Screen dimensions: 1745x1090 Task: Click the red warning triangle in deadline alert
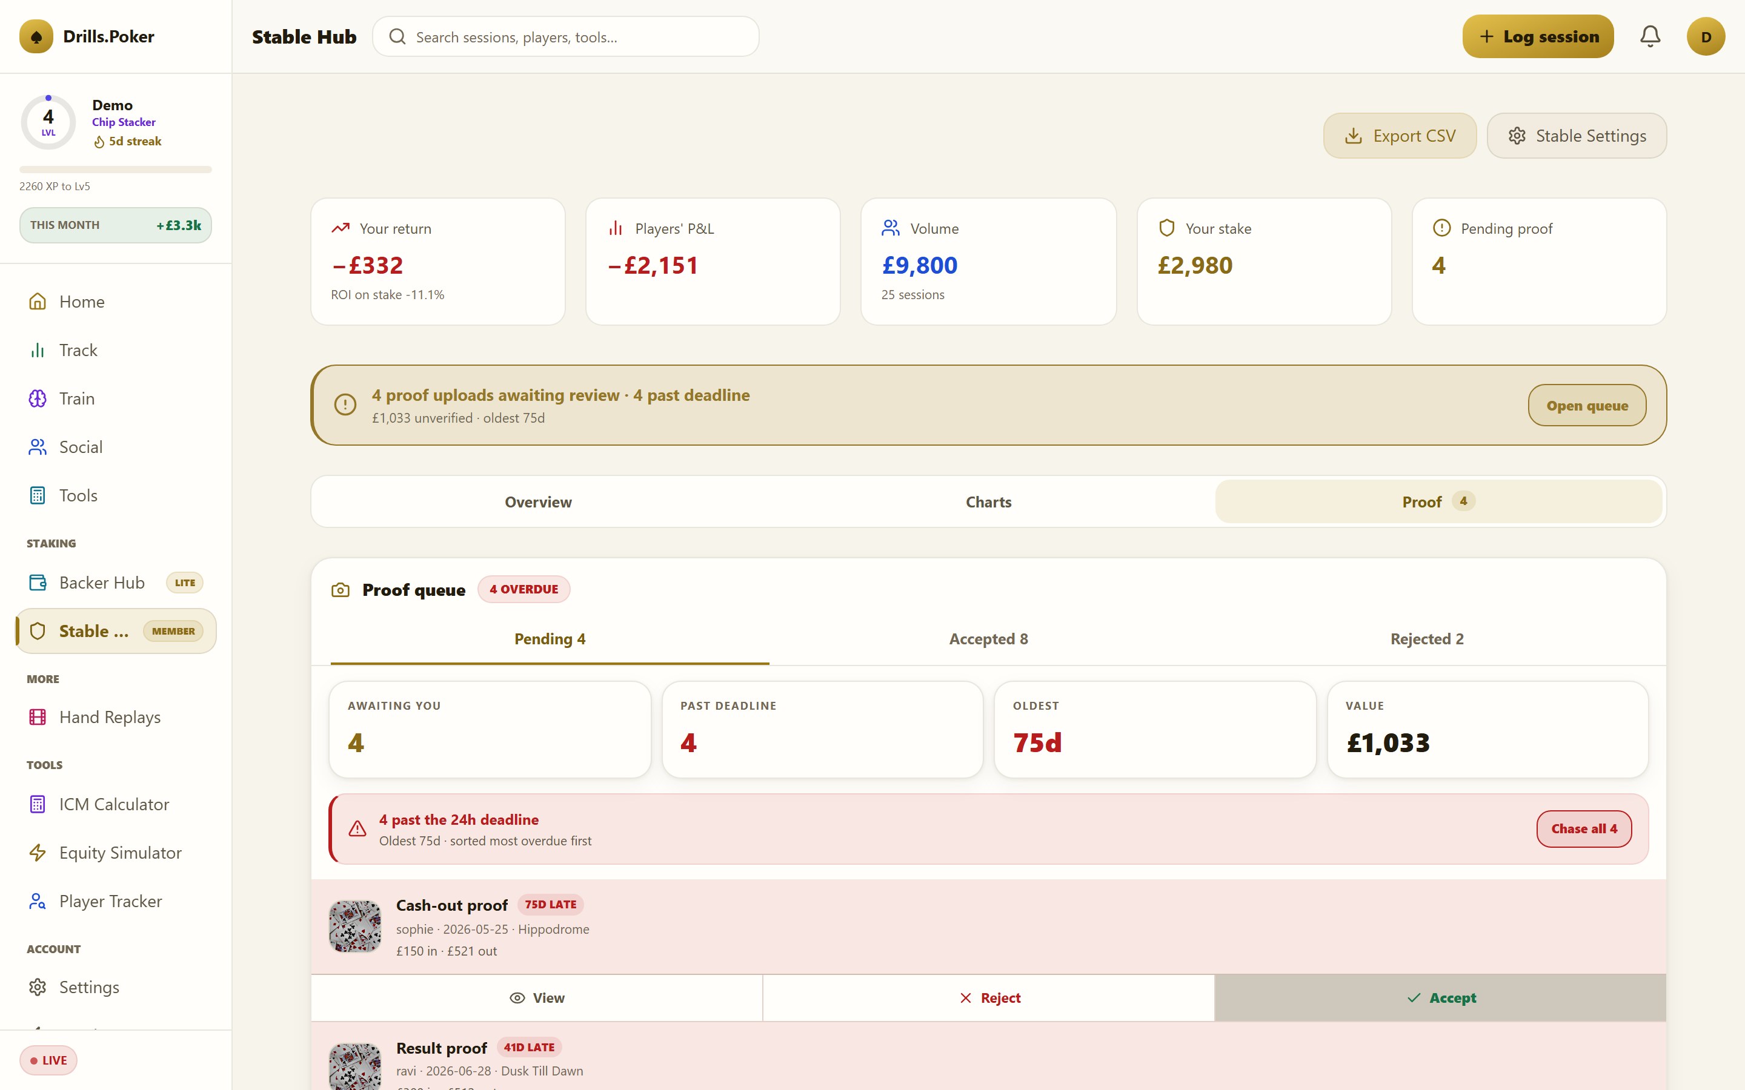357,829
